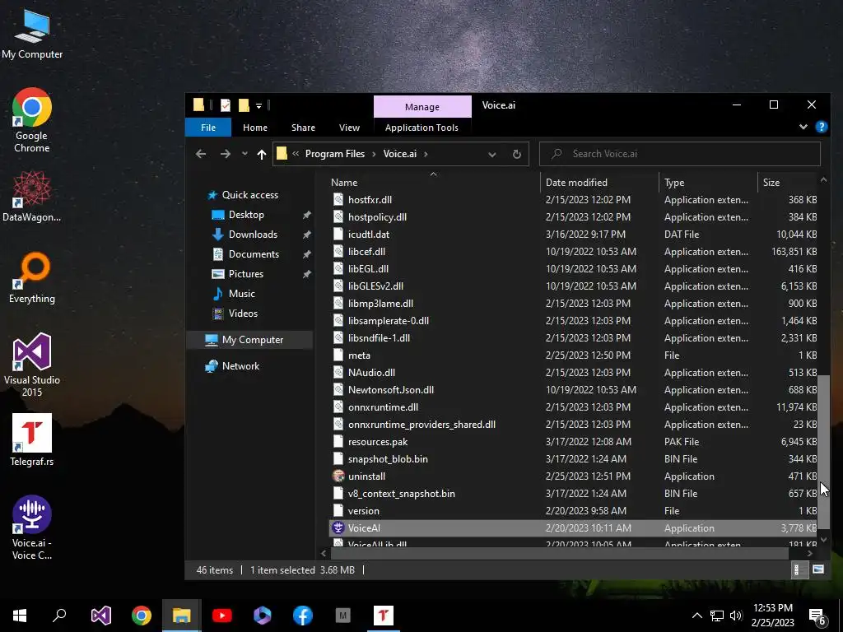Screen dimensions: 843x632
Task: Click the File Explorer taskbar icon
Action: pos(182,616)
